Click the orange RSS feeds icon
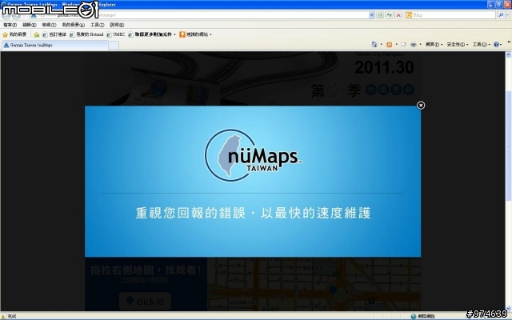The height and width of the screenshot is (320, 512). [390, 45]
